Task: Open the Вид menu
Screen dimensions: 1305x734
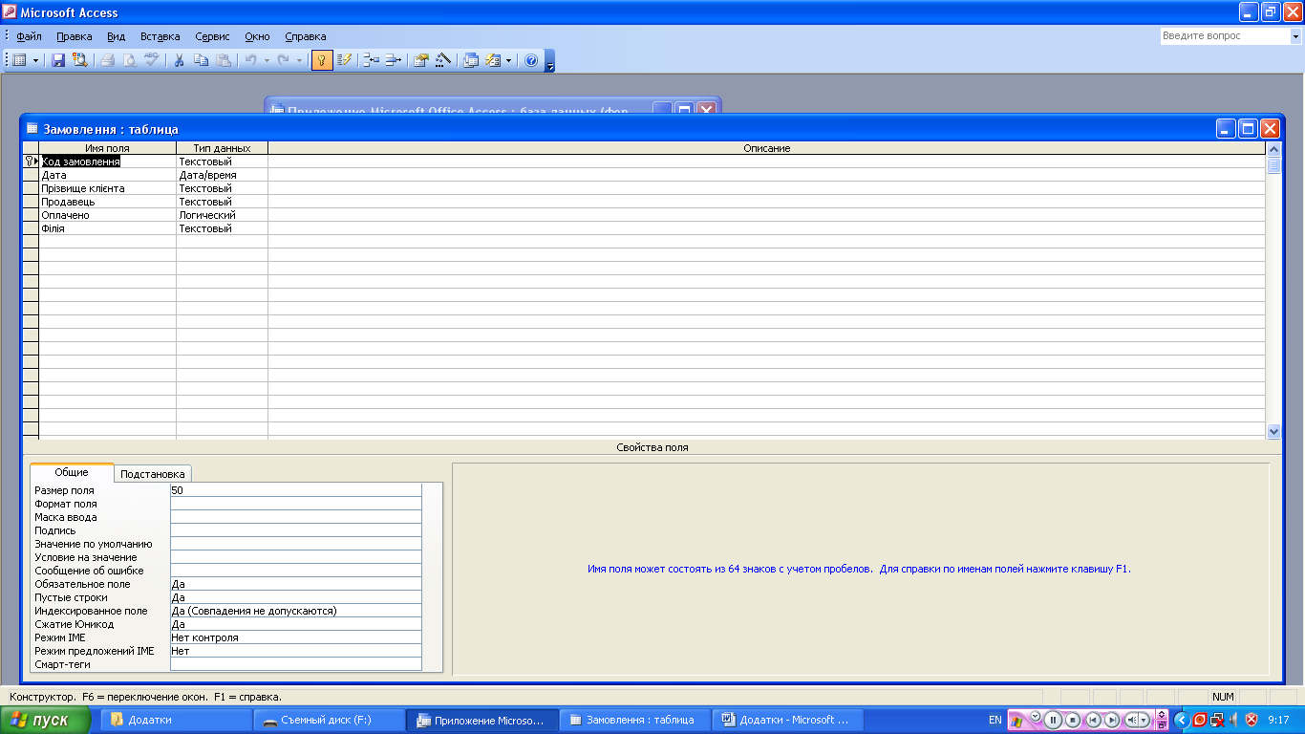Action: coord(116,36)
